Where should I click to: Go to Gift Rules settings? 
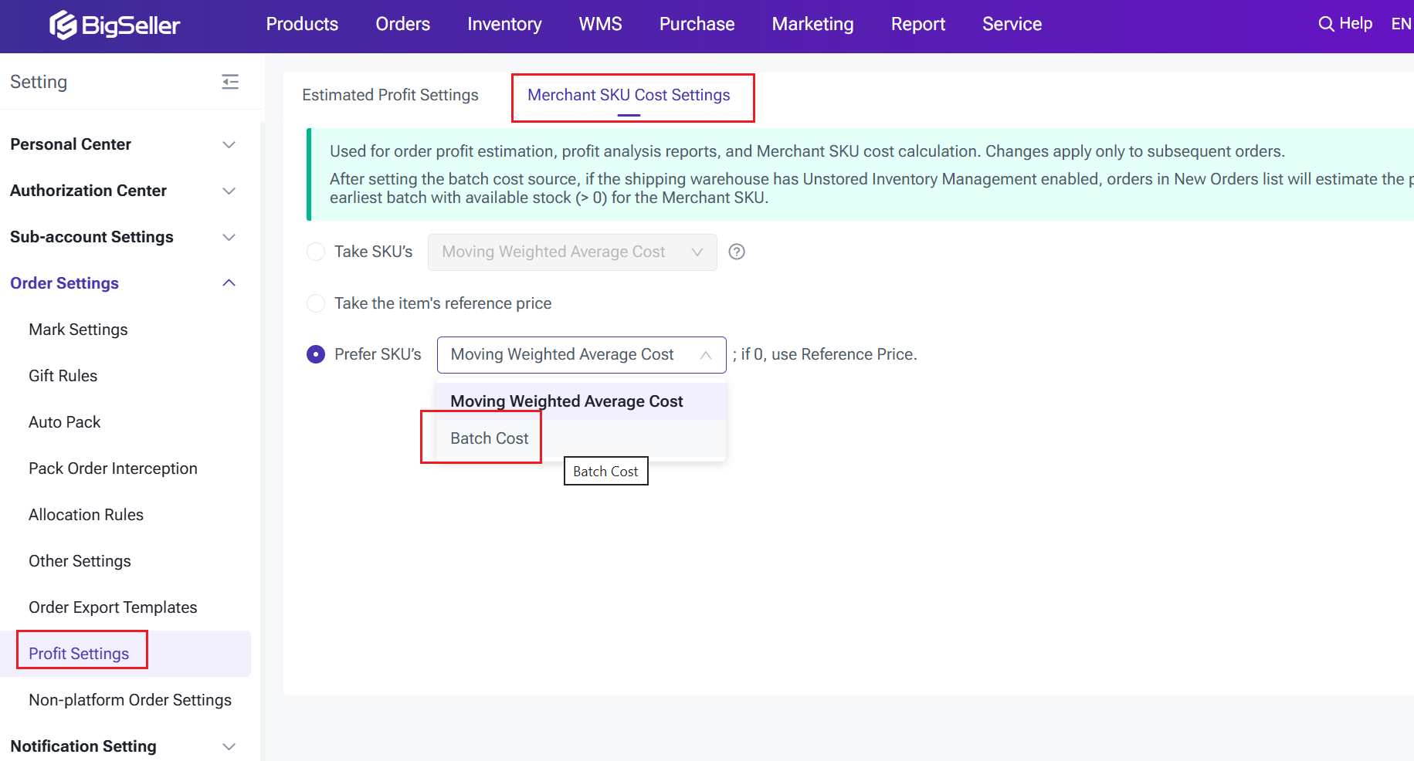tap(63, 376)
